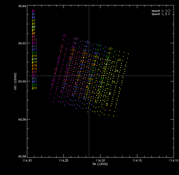Screen dimensions: 179x175
Task: Click the 114.25 RA tick label
Action: [x=64, y=161]
